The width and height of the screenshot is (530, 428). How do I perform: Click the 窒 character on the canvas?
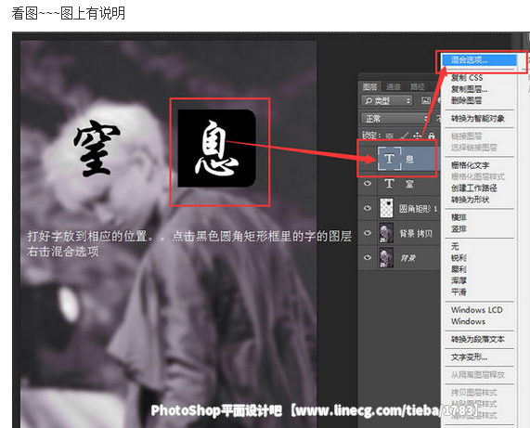(x=97, y=149)
